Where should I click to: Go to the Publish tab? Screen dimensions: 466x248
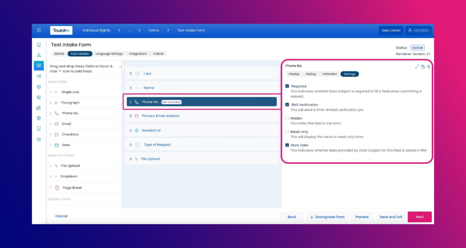[158, 54]
